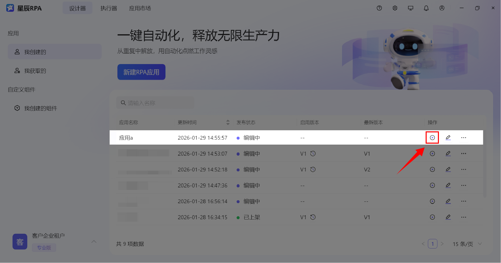
Task: Check notifications via the bell icon
Action: click(426, 8)
